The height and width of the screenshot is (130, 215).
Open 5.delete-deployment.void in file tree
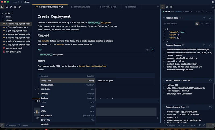(x=18, y=38)
